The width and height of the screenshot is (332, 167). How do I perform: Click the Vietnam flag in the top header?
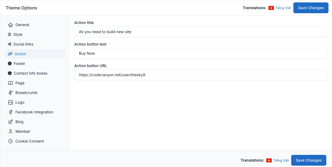click(x=271, y=8)
